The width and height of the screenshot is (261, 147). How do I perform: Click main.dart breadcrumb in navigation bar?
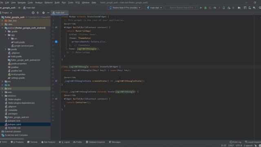click(x=29, y=8)
